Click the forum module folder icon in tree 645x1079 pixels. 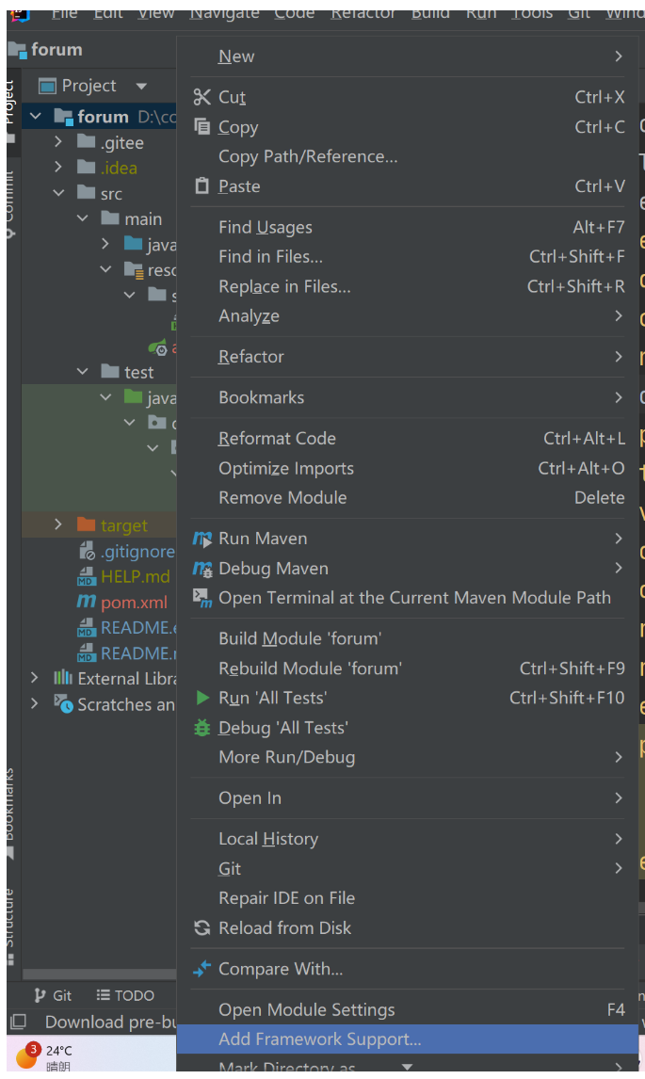pyautogui.click(x=63, y=117)
